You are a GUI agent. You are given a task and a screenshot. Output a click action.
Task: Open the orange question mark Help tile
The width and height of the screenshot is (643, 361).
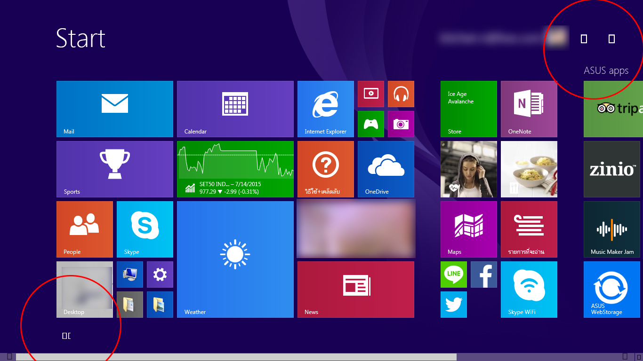point(326,169)
